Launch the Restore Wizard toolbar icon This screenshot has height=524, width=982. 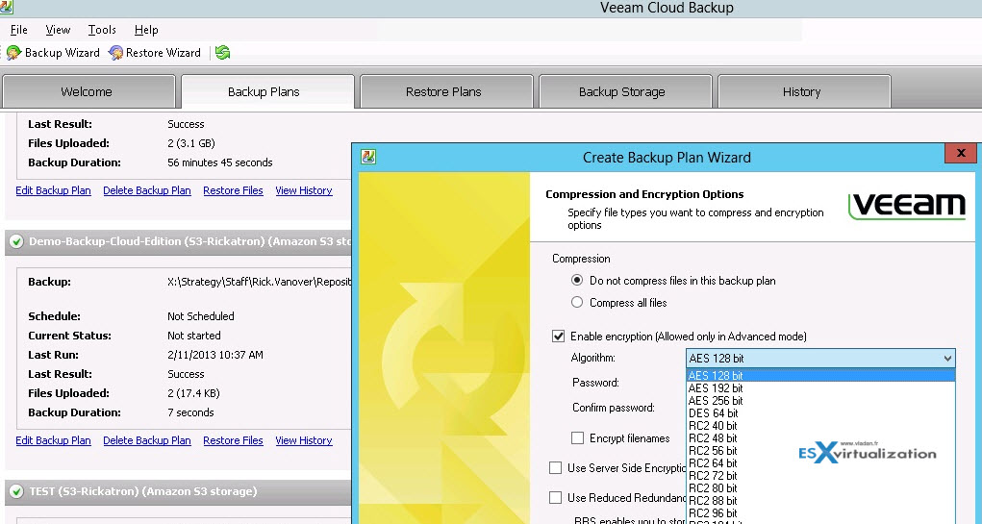(115, 53)
